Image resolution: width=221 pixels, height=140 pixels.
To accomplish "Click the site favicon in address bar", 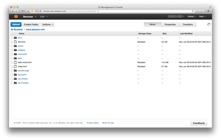I will 32,11.
